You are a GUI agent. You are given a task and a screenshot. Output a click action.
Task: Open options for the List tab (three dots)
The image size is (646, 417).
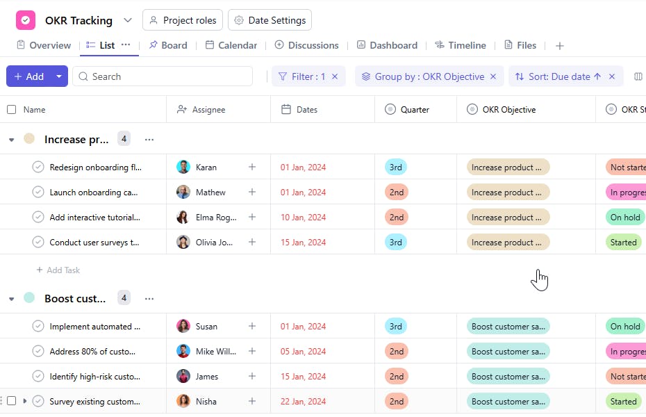click(x=126, y=44)
